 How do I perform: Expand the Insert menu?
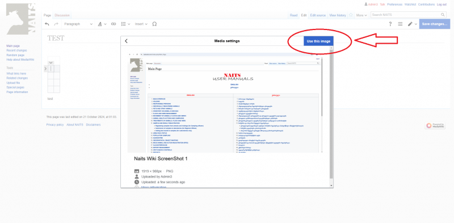point(141,24)
